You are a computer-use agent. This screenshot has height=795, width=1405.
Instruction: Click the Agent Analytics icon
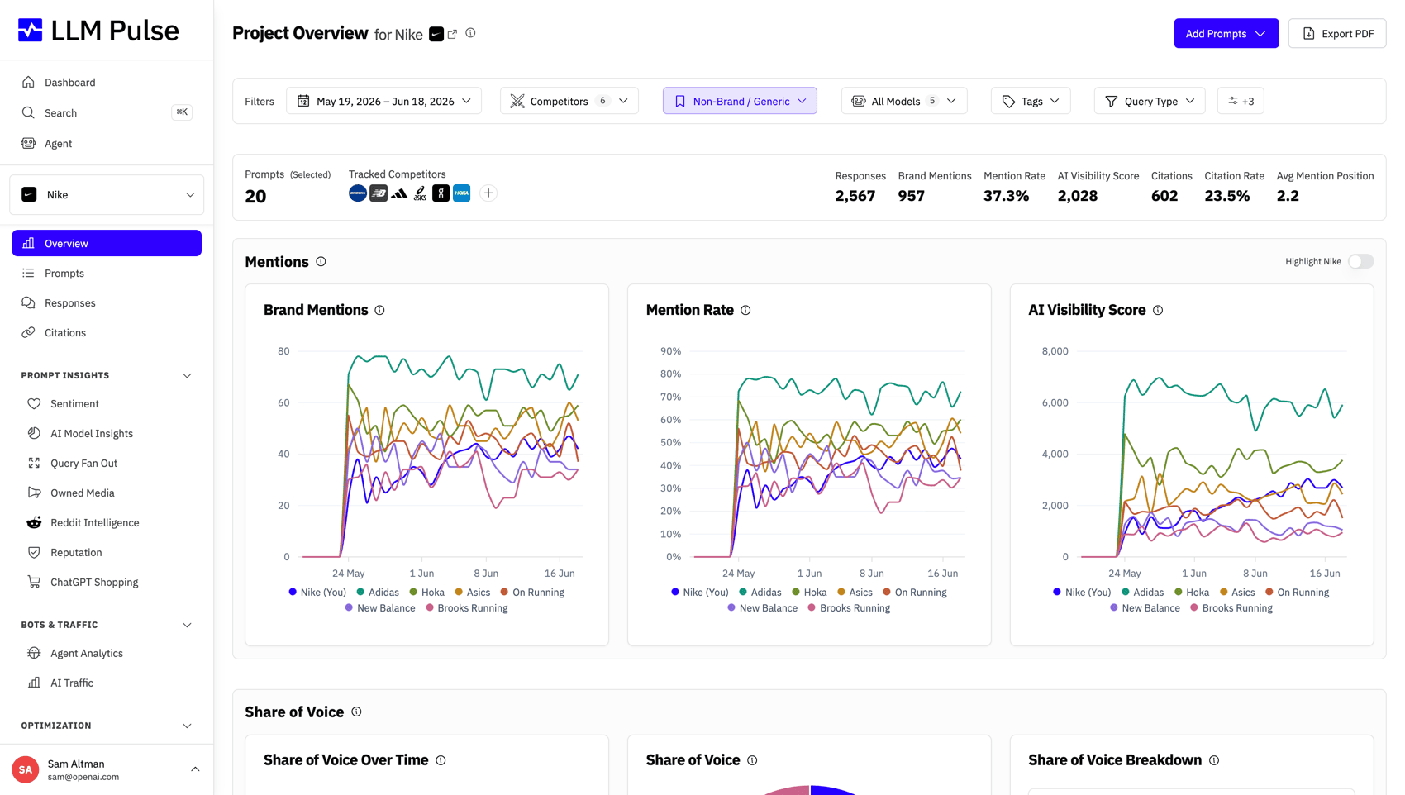click(x=34, y=654)
